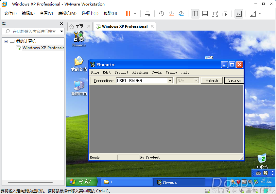Screen dimensions: 276x194
Task: Open the snapshot manager wrench-clock icon
Action: click(x=181, y=14)
